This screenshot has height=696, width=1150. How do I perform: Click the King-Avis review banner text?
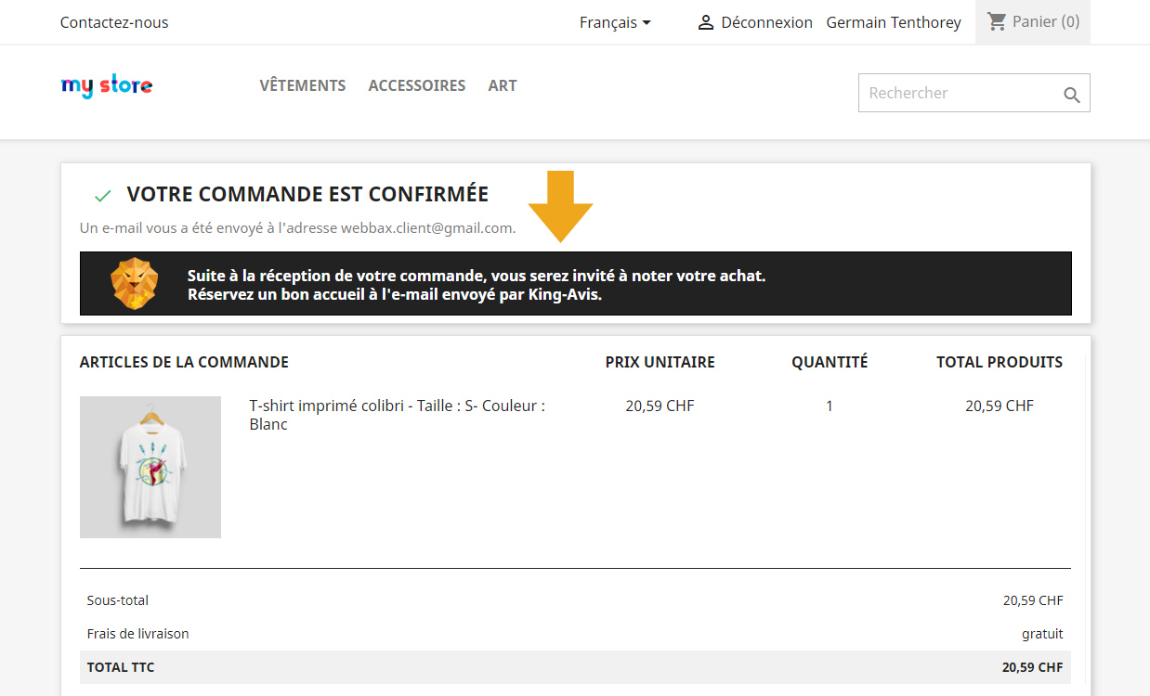pyautogui.click(x=477, y=285)
